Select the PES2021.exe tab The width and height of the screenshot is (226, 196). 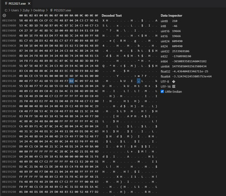click(x=17, y=4)
